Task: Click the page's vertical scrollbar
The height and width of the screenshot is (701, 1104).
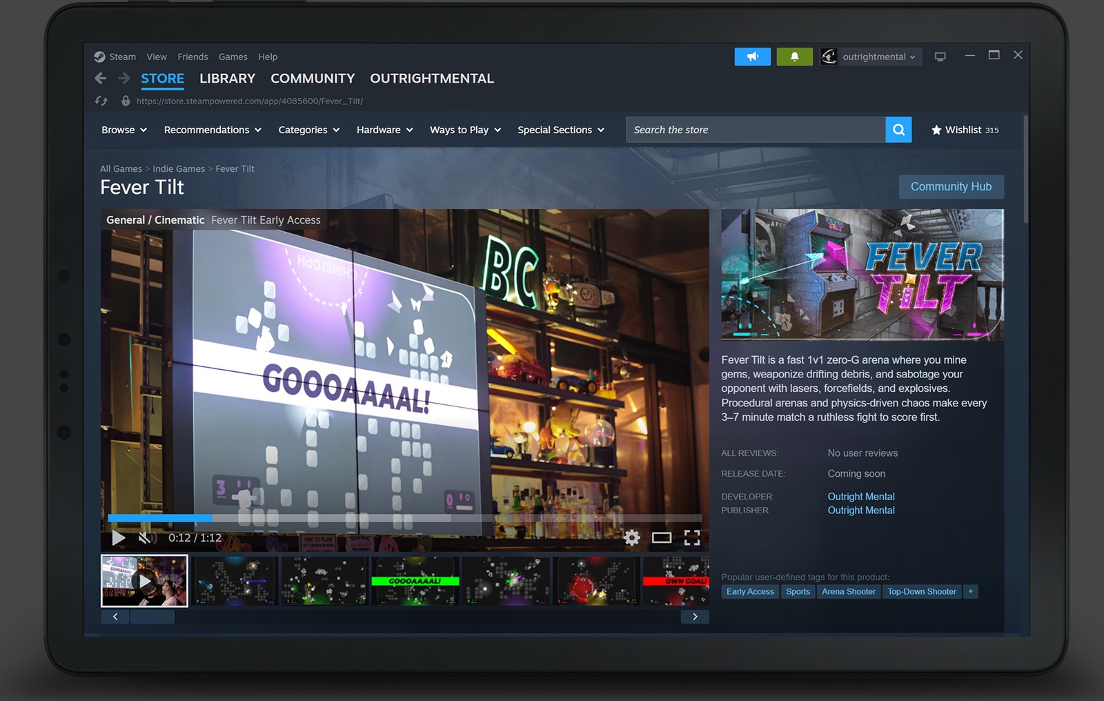Action: 1026,169
